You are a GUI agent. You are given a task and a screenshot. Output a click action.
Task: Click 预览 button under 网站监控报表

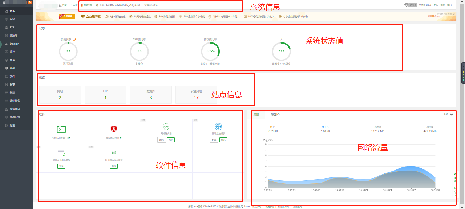(x=214, y=140)
